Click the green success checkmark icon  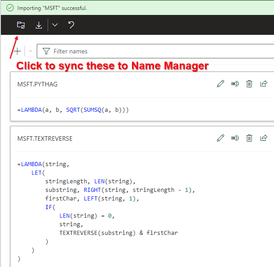coord(10,8)
